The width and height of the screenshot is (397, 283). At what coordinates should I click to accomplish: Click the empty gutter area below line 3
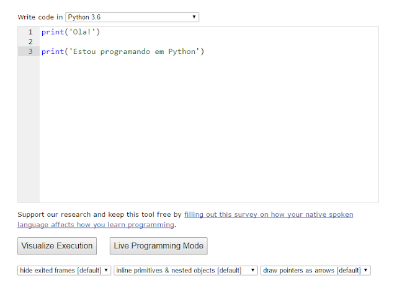coord(29,136)
